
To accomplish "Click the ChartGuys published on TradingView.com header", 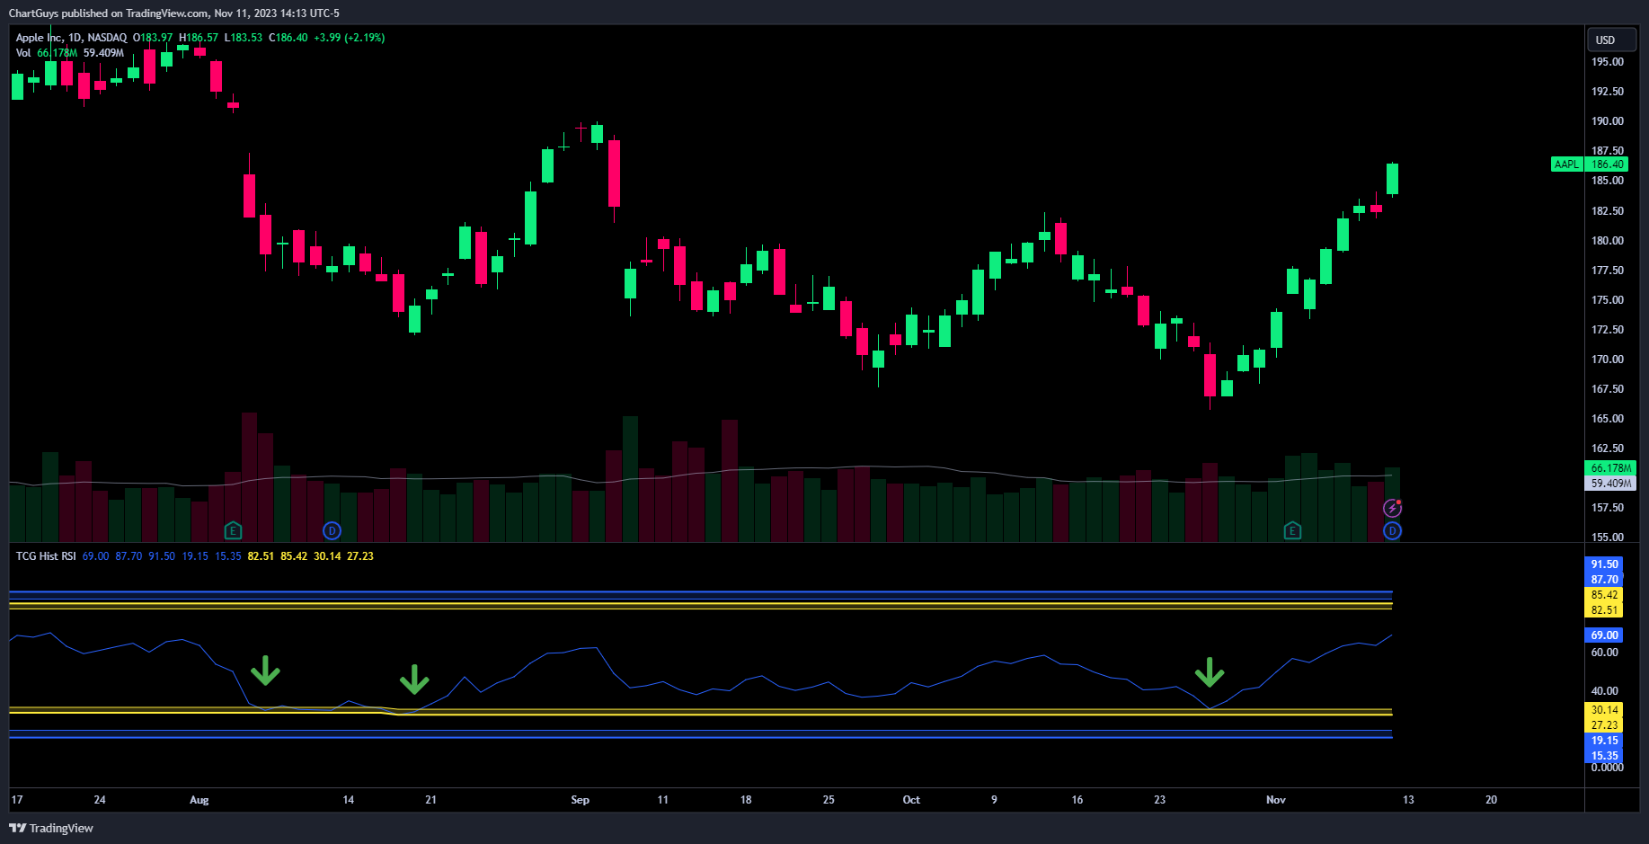I will [x=173, y=13].
